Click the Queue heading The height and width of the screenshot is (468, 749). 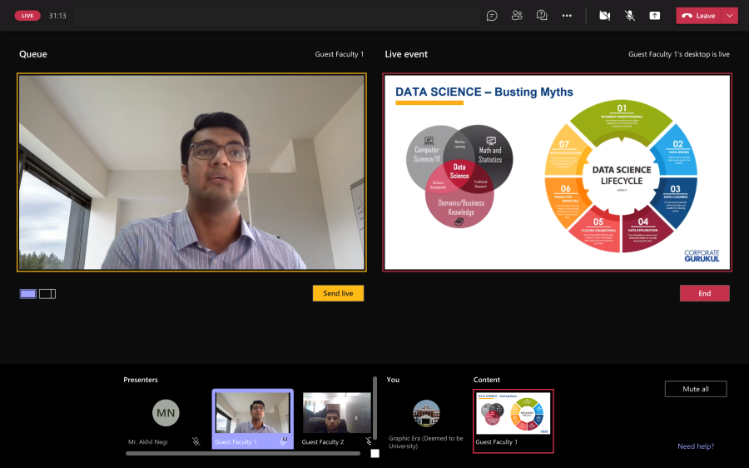(33, 54)
